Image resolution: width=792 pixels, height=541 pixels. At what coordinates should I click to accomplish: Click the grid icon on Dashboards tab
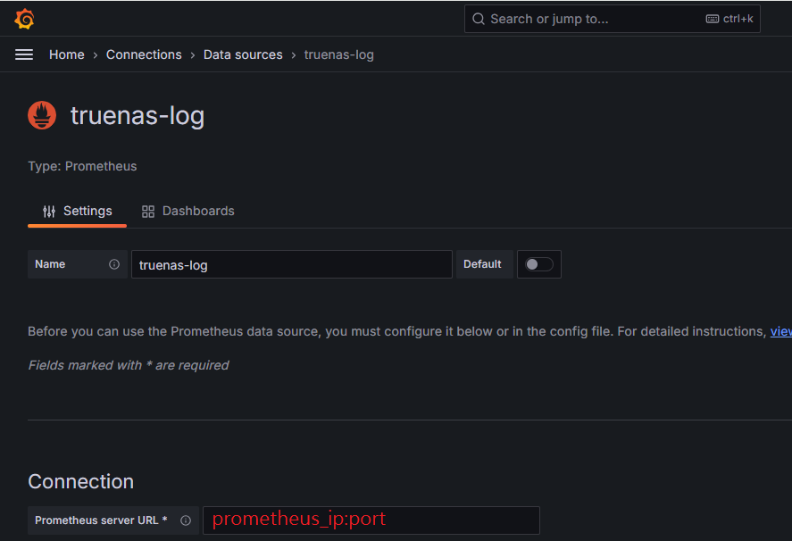(x=147, y=211)
